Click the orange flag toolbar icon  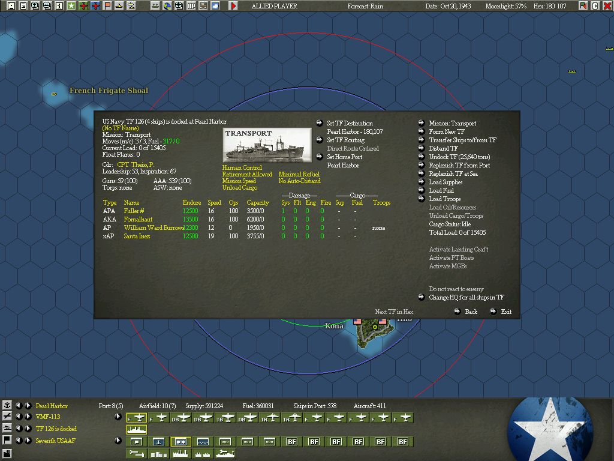(x=107, y=6)
